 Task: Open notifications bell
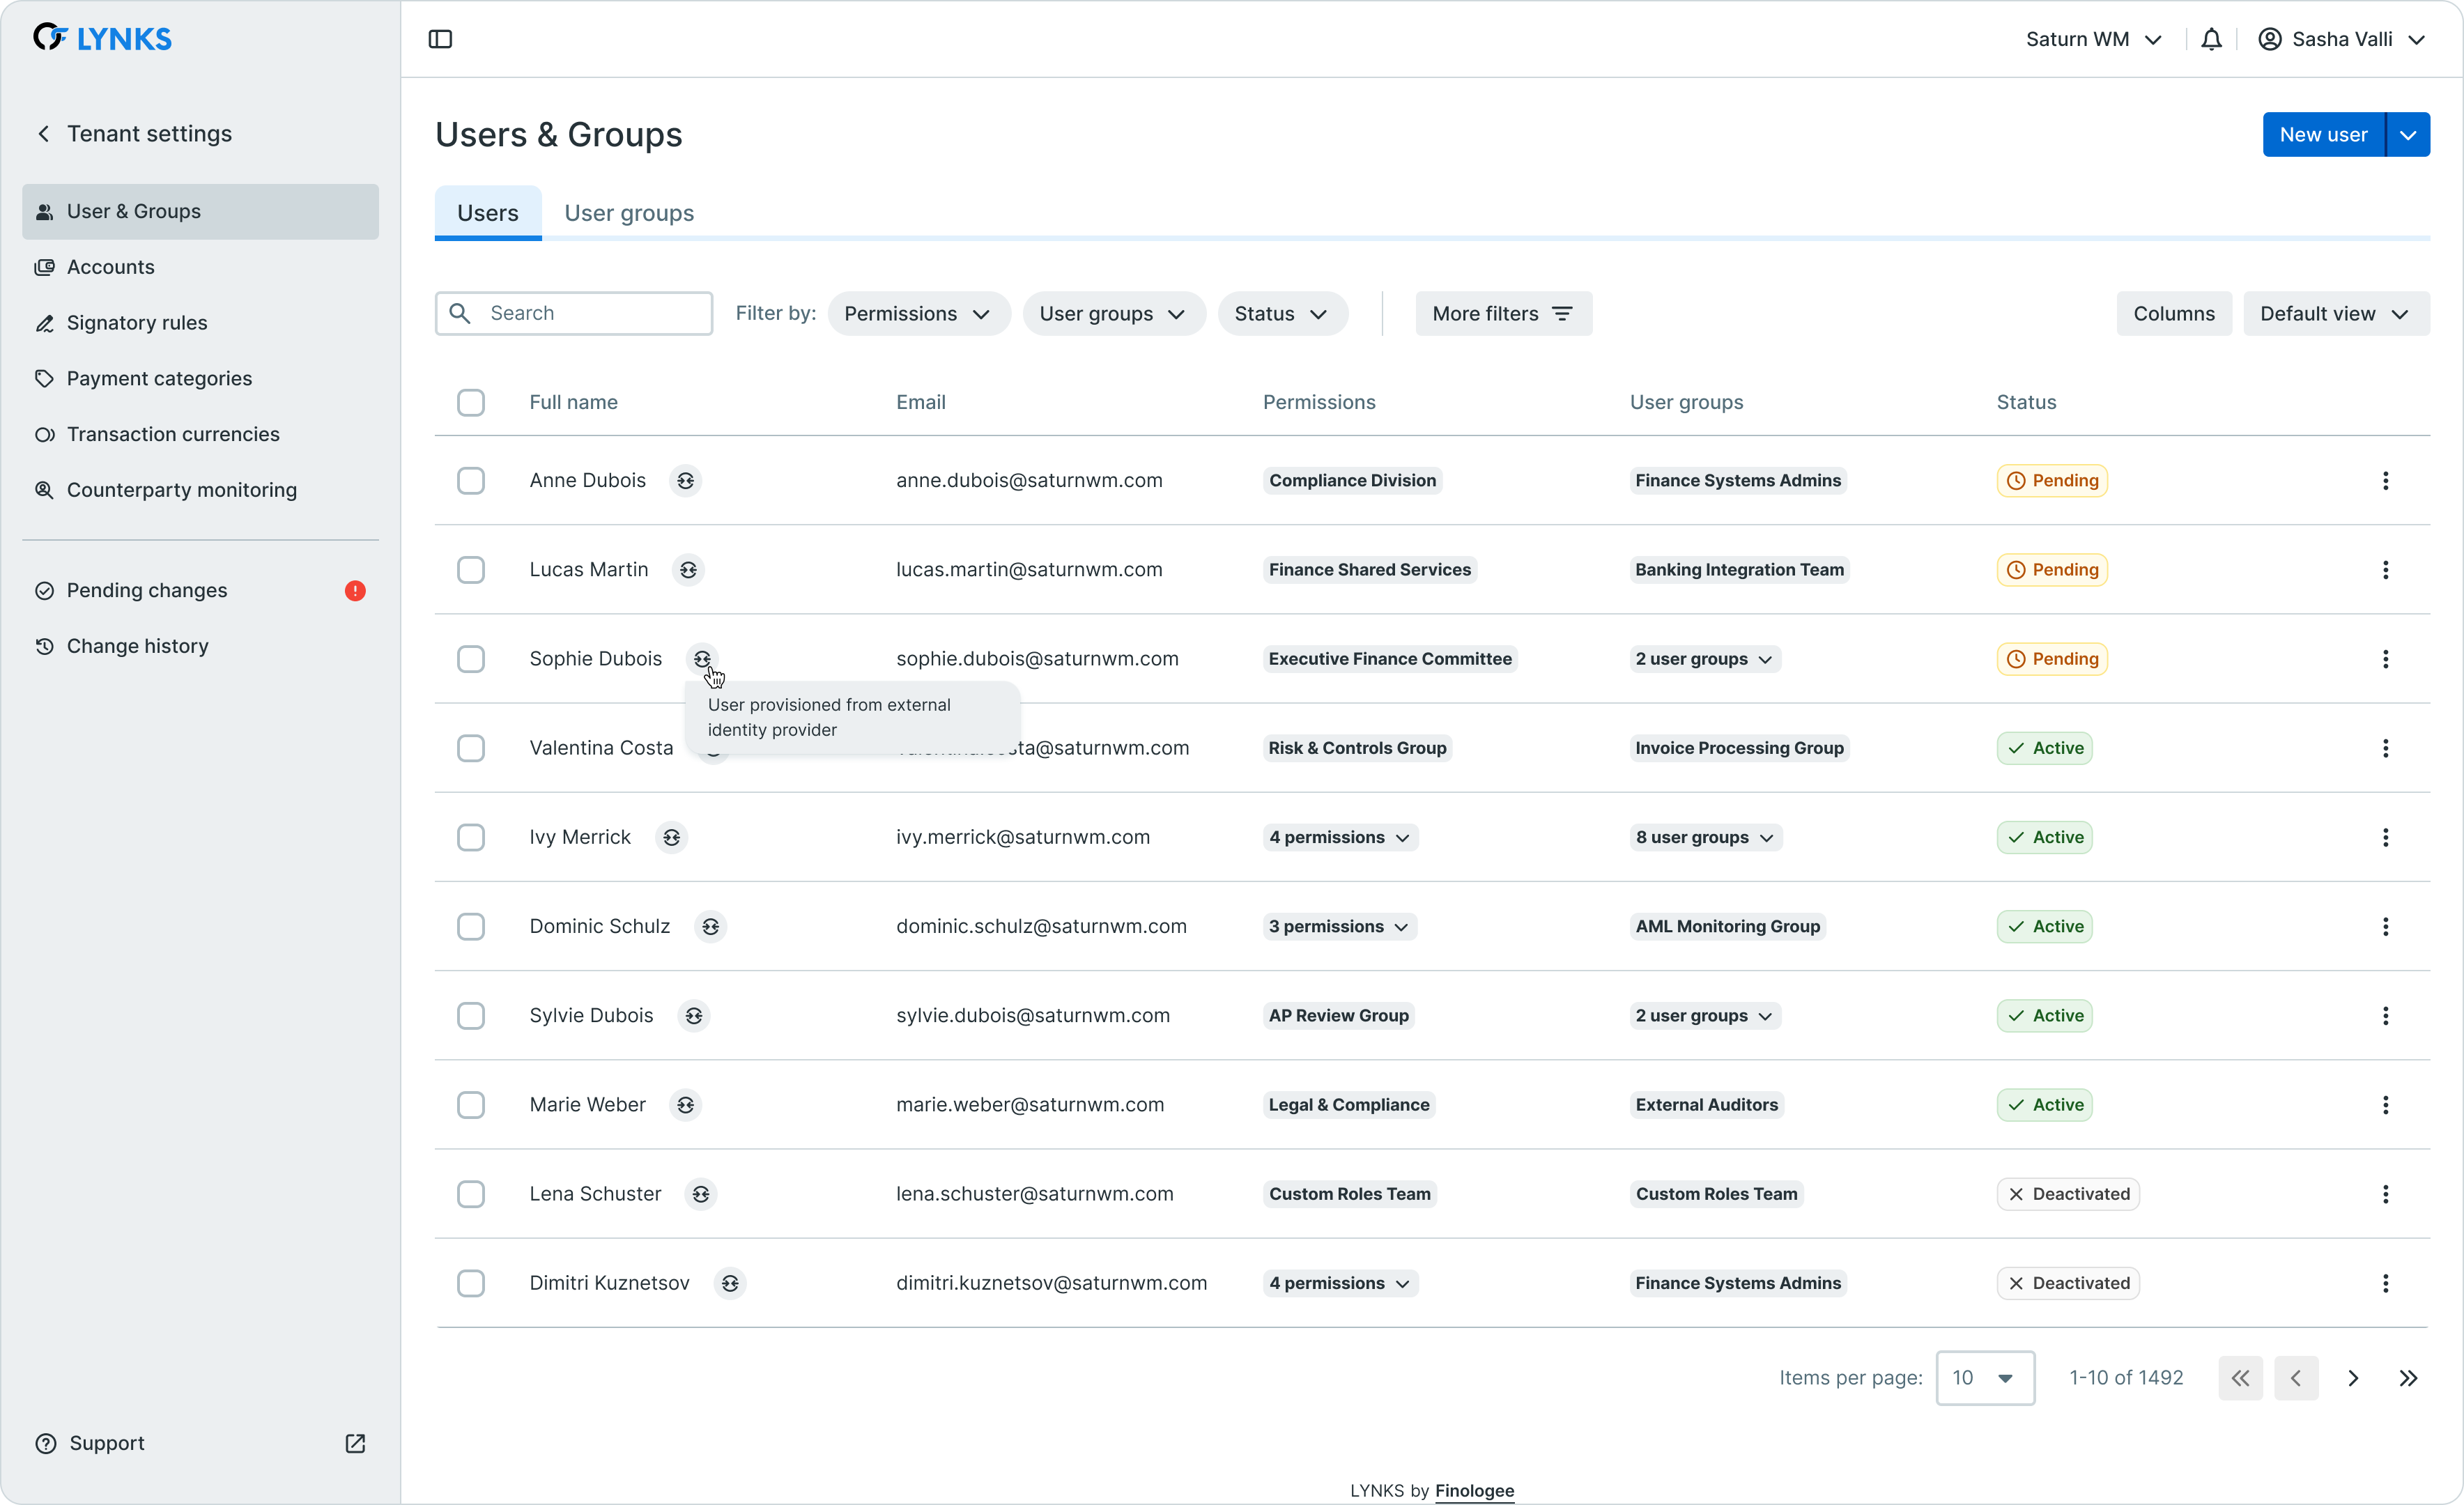[2211, 39]
